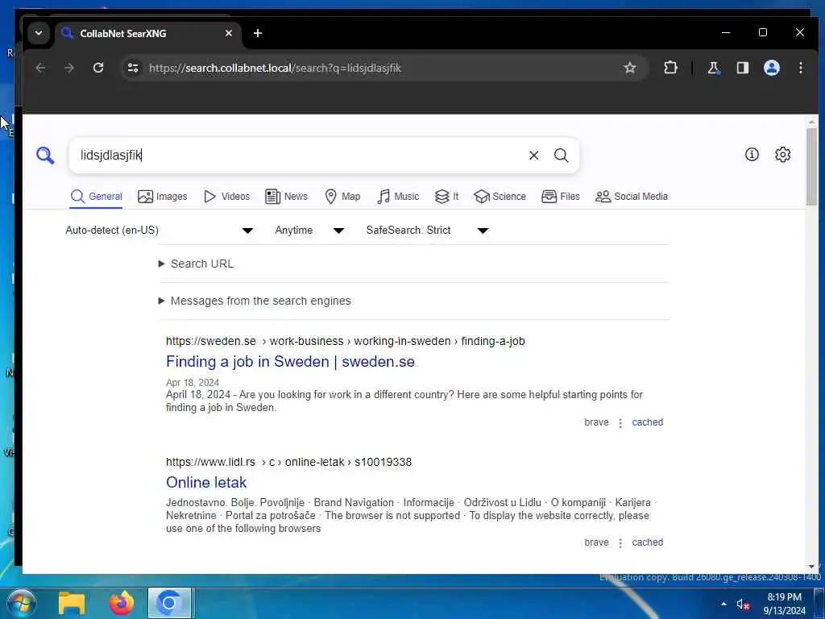Select the General search tab
This screenshot has width=825, height=619.
[97, 197]
